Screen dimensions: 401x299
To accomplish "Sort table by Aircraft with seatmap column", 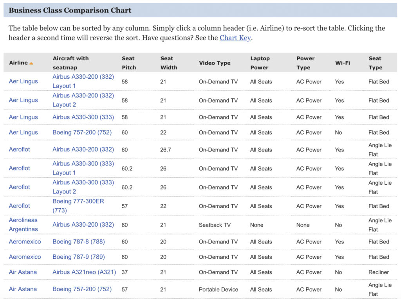I will (x=70, y=62).
